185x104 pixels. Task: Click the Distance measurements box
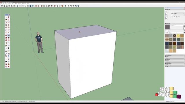click(177, 101)
